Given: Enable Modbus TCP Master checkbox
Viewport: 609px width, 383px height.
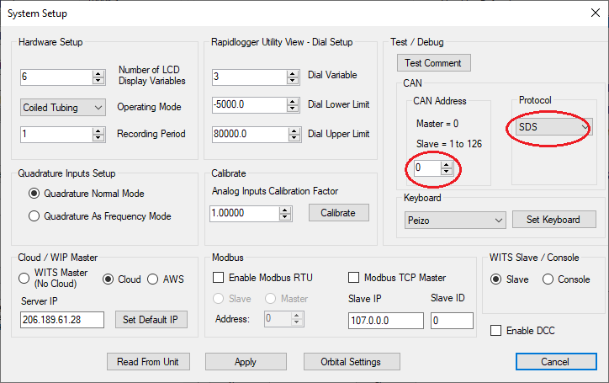Looking at the screenshot, I should tap(353, 277).
